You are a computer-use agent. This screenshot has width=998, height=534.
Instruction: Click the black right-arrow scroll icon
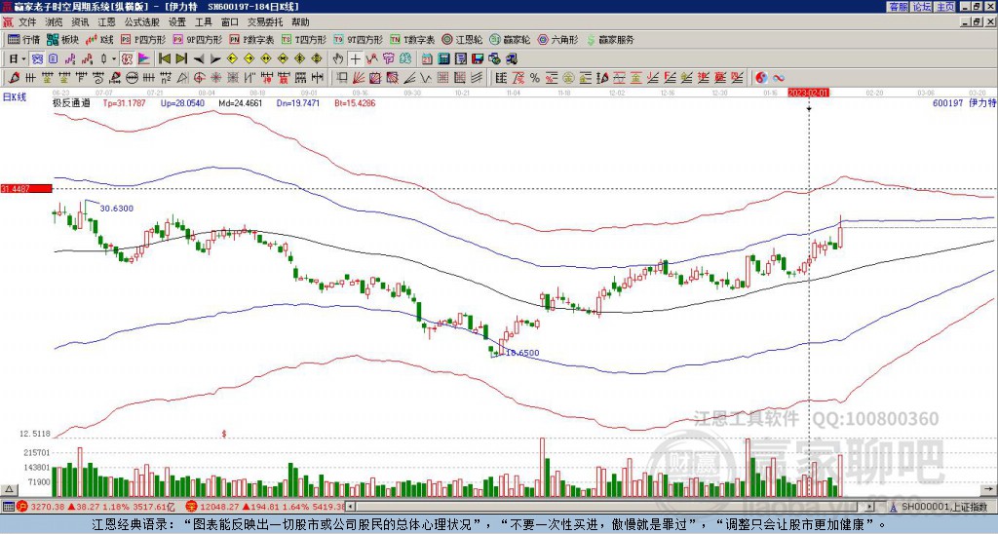point(215,59)
